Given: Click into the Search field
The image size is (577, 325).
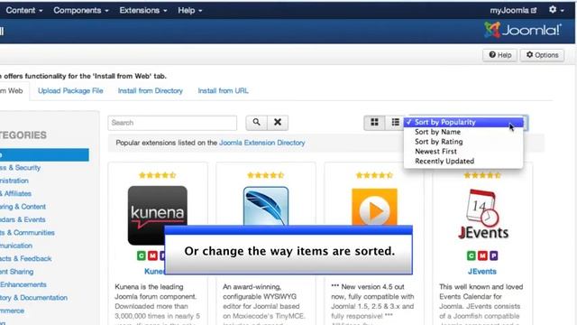Looking at the screenshot, I should (172, 123).
